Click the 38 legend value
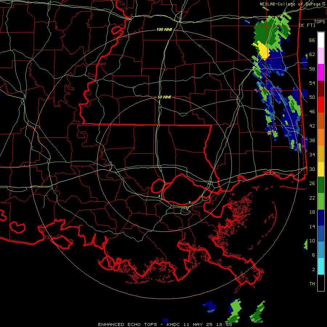 click(x=312, y=141)
